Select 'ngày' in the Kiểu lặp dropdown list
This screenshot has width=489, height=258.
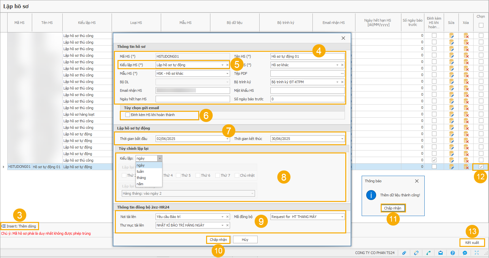[x=149, y=165]
